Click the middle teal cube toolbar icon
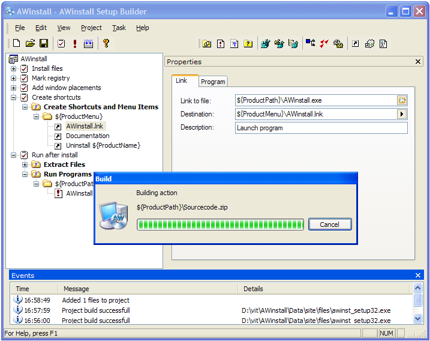 pos(279,44)
